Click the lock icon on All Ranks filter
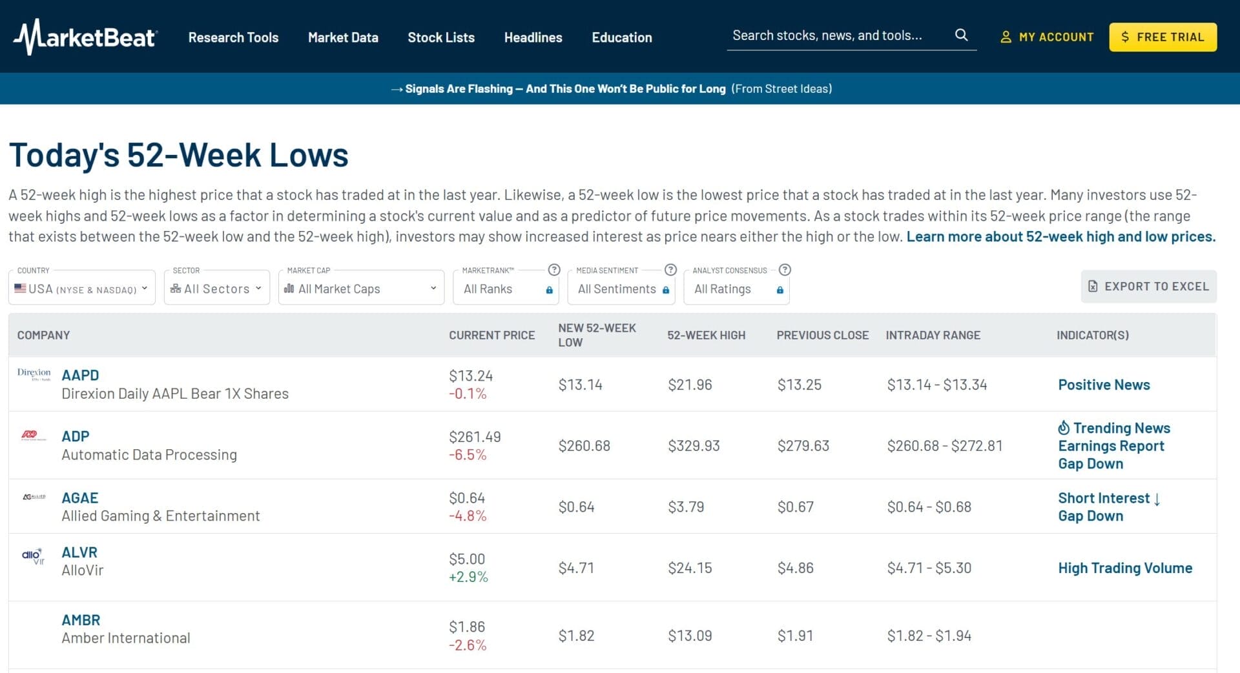The image size is (1240, 673). click(550, 290)
